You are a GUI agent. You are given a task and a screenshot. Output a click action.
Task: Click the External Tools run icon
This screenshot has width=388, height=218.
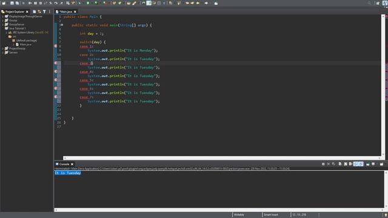(105, 3)
